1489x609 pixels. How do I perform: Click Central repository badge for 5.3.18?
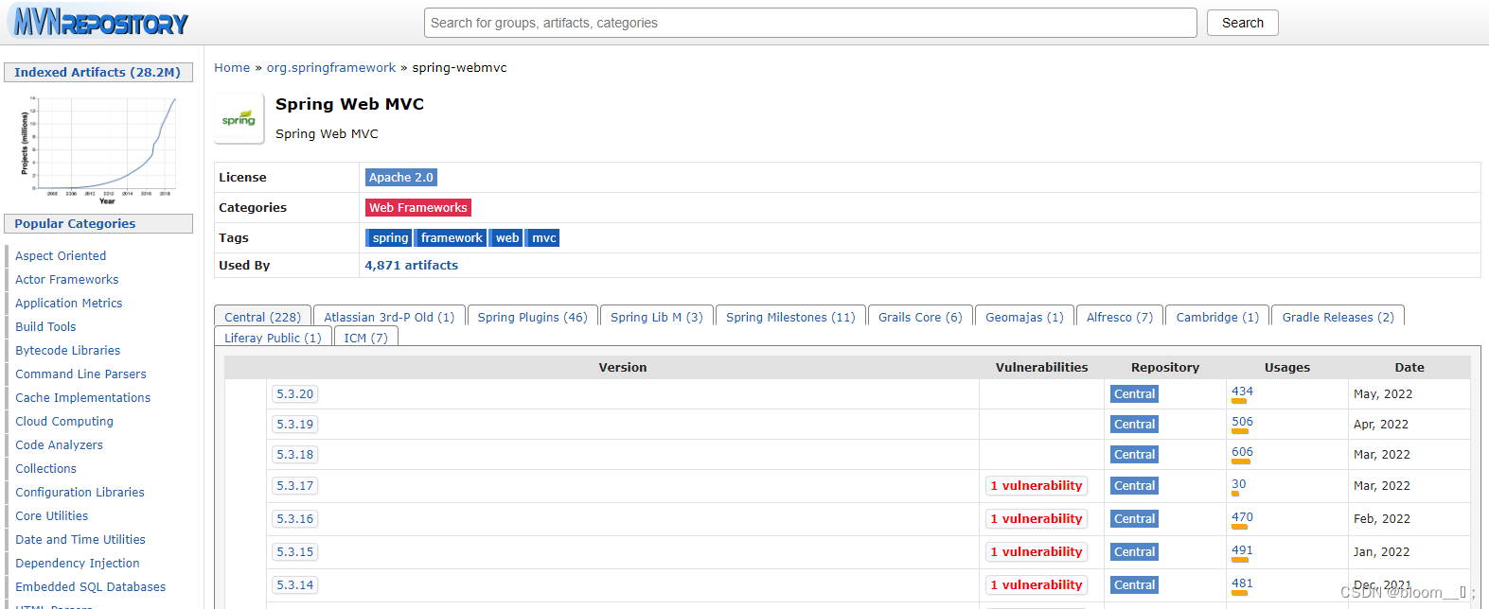pos(1134,455)
